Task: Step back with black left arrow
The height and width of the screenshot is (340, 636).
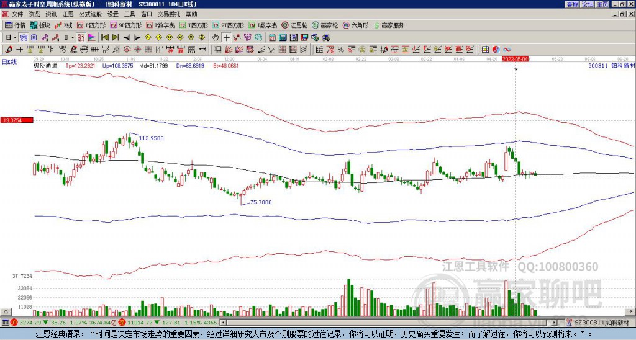Action: point(127,38)
